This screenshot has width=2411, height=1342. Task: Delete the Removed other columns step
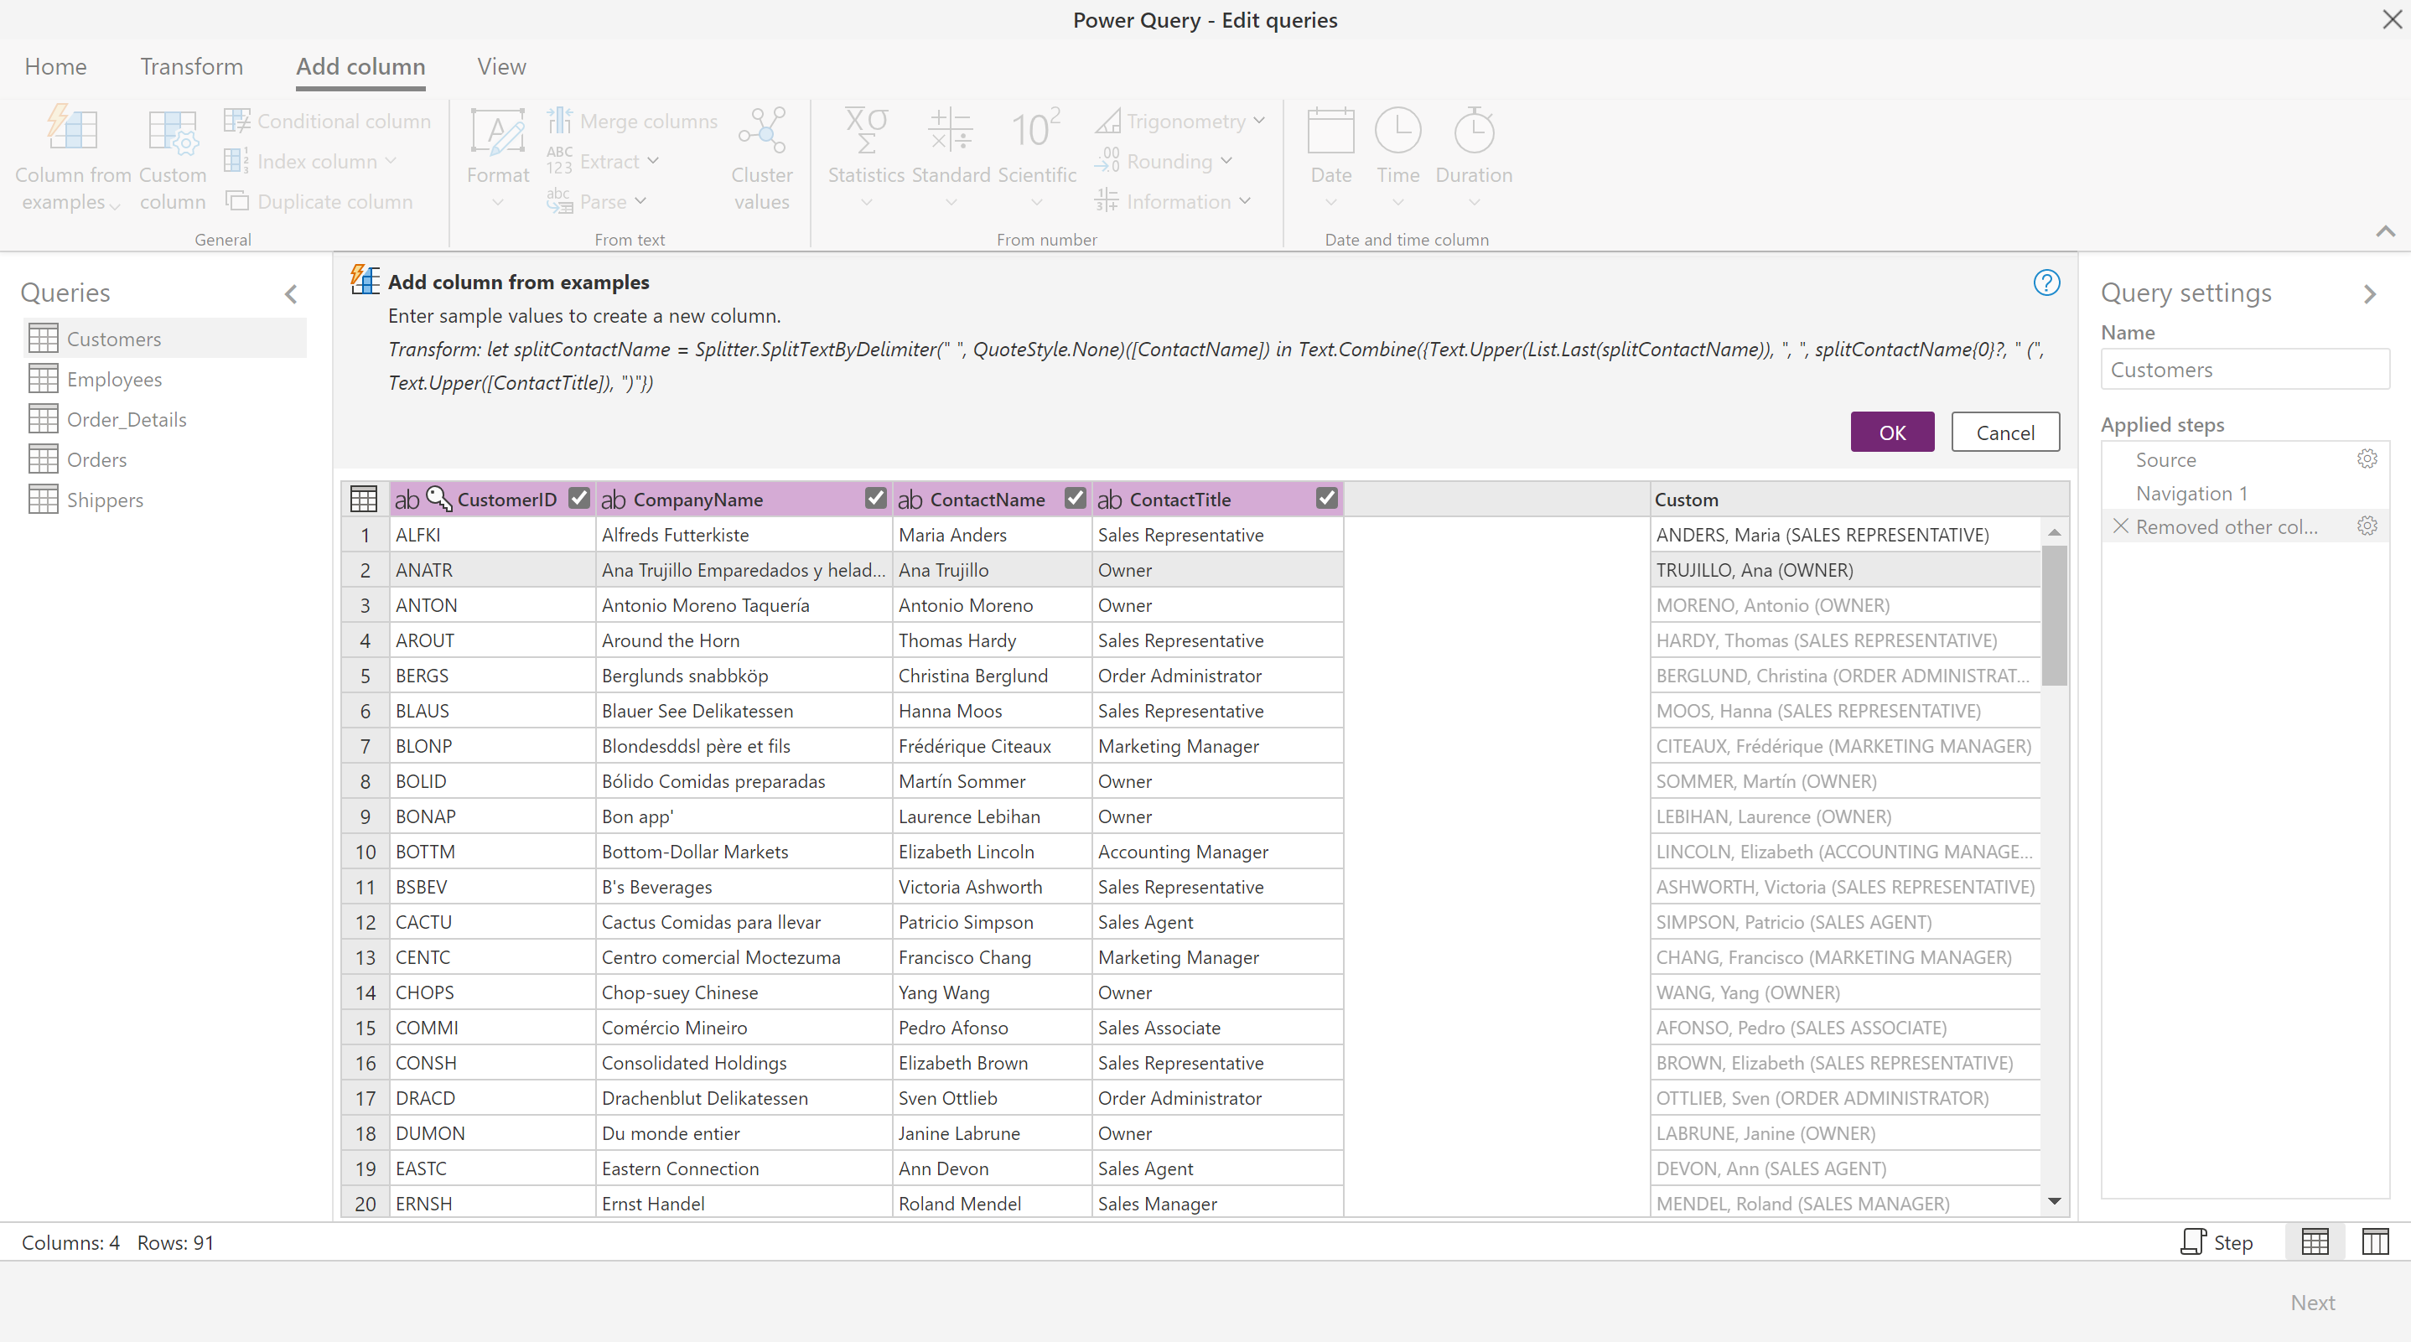2121,526
